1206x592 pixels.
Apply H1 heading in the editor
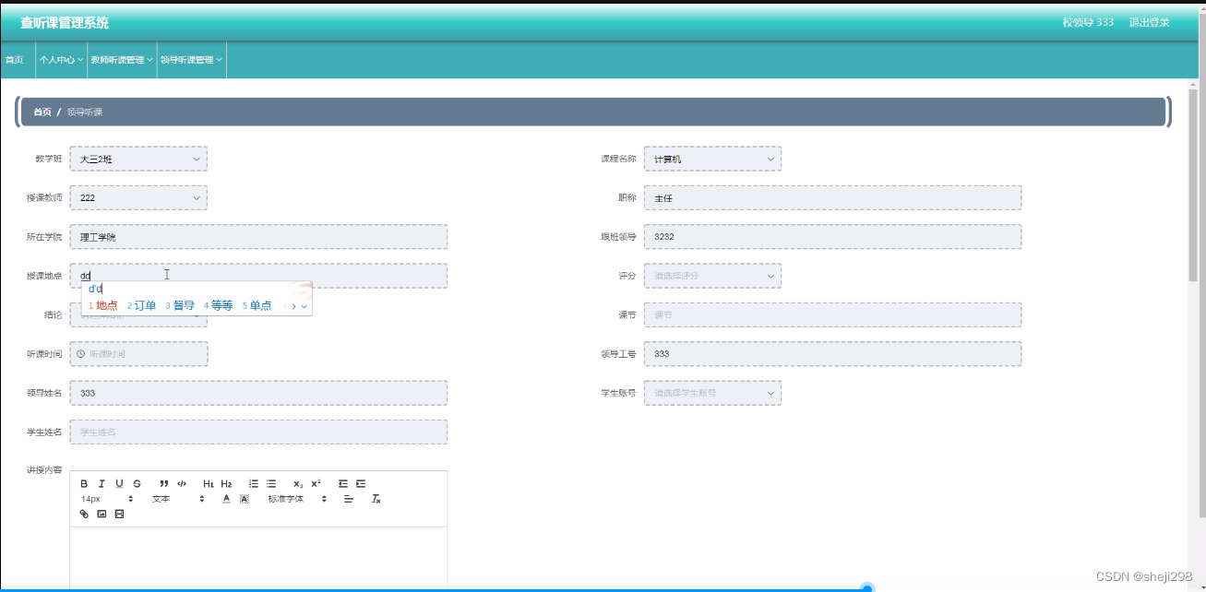tap(209, 483)
